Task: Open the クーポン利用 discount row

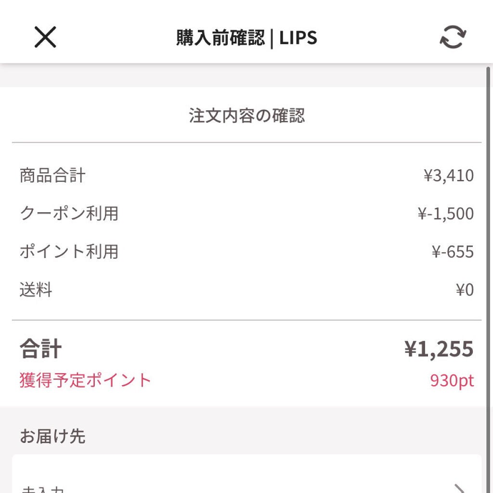Action: coord(246,214)
